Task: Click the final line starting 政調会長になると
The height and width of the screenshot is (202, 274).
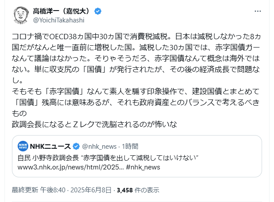Action: [95, 124]
